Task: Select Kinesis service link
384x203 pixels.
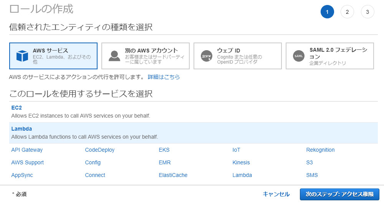Action: point(241,162)
